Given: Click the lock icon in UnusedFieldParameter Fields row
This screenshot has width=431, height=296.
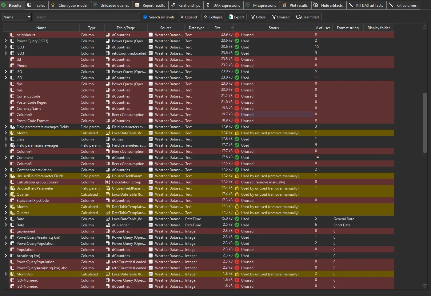Looking at the screenshot, I should 237,176.
